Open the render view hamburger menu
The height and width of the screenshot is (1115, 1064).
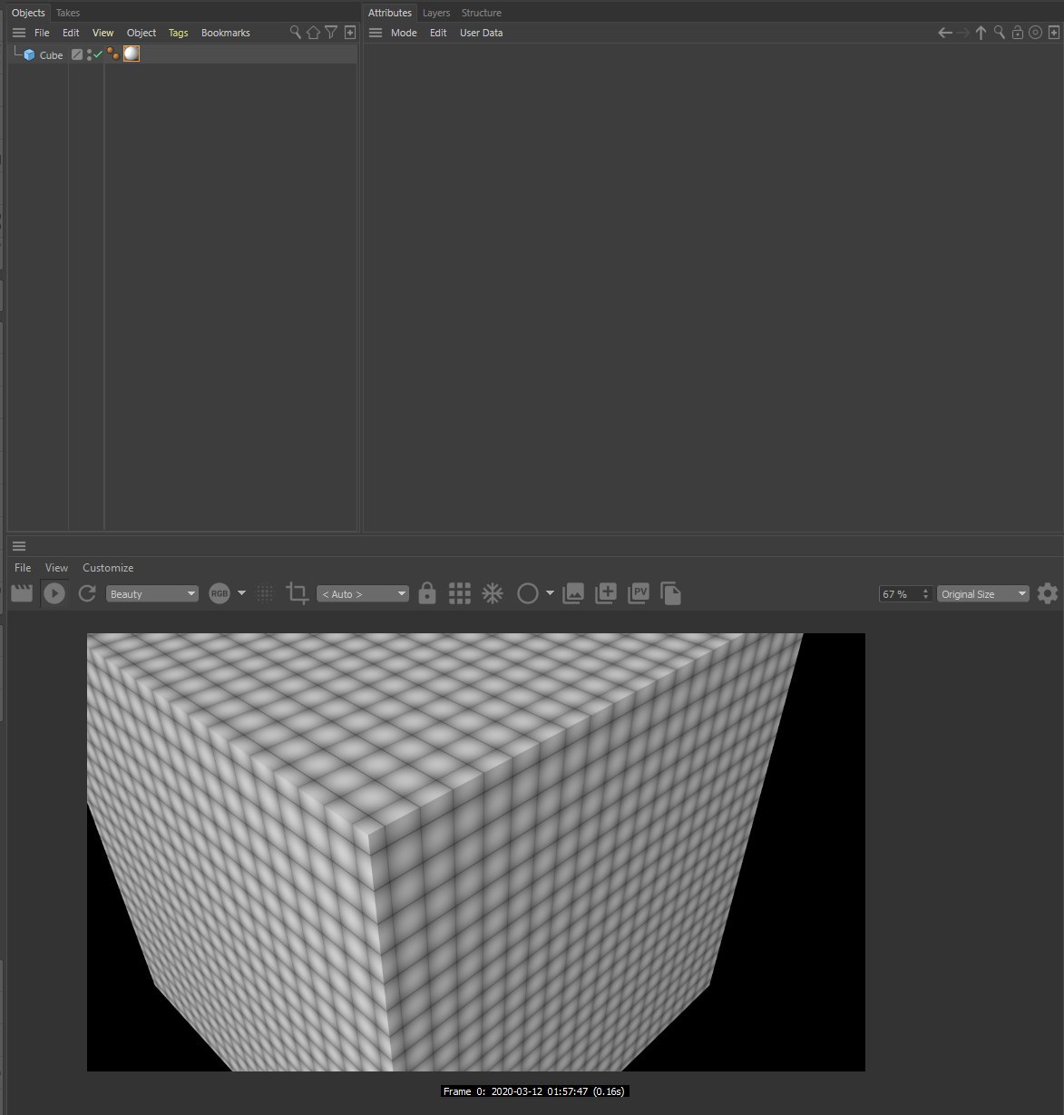19,546
